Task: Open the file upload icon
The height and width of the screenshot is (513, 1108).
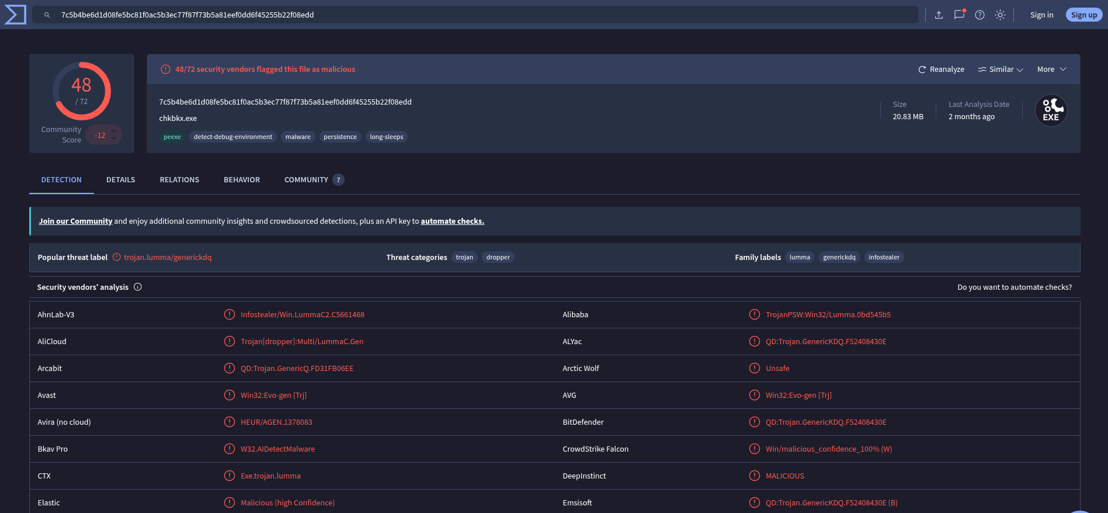Action: point(939,15)
